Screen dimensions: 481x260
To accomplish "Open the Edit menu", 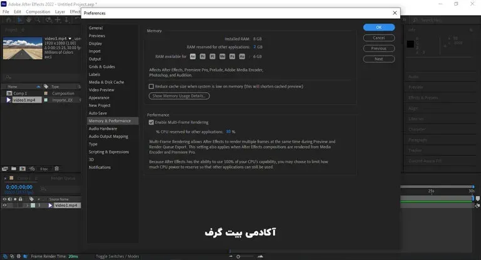I will pyautogui.click(x=18, y=12).
